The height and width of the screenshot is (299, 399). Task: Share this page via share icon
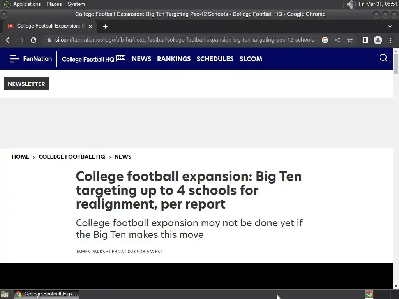[x=337, y=40]
